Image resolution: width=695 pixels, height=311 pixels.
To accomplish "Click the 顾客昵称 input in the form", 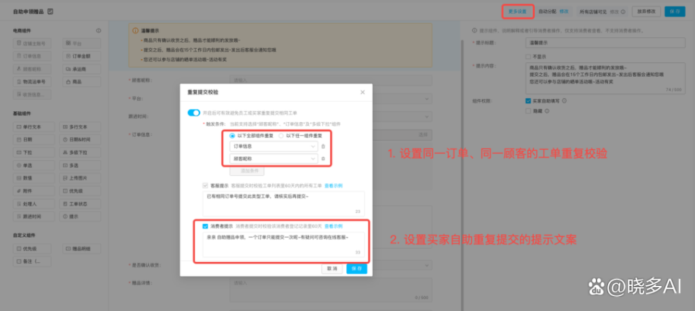I will click(x=331, y=80).
